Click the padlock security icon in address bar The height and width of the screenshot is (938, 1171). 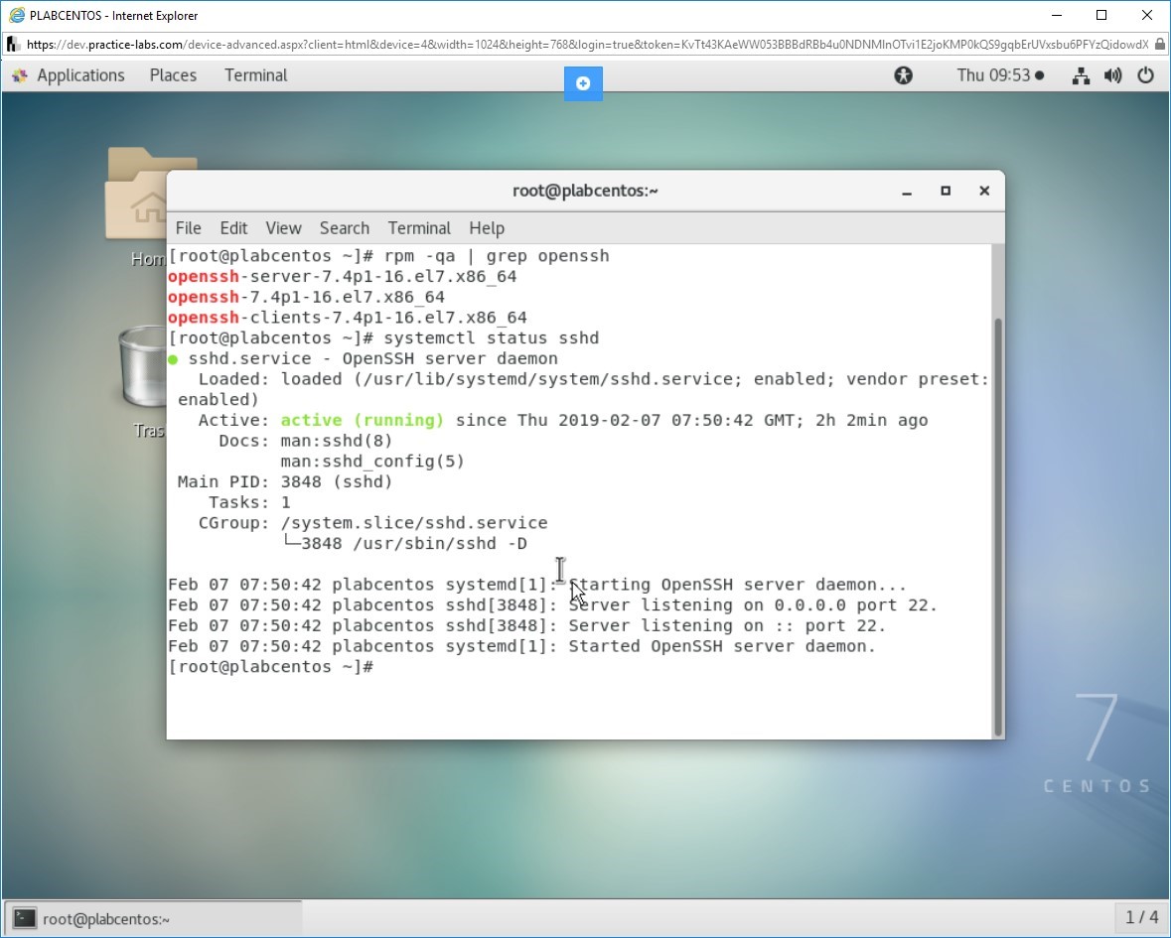pos(1160,45)
